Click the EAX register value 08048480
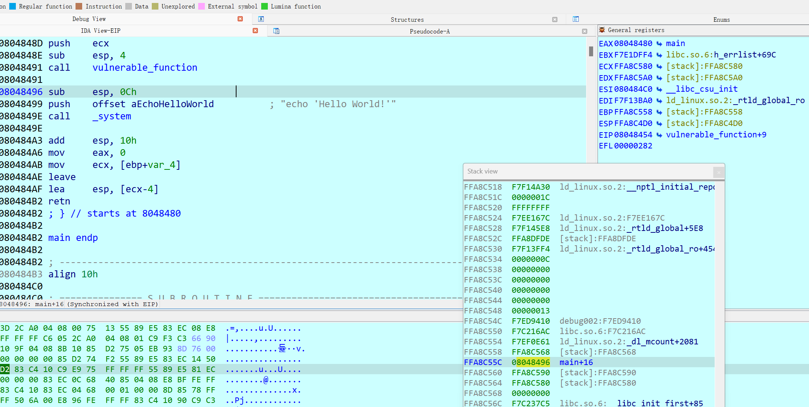The height and width of the screenshot is (407, 809). pyautogui.click(x=633, y=44)
